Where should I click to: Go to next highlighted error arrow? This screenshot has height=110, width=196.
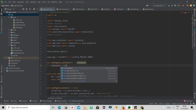[x=192, y=13]
